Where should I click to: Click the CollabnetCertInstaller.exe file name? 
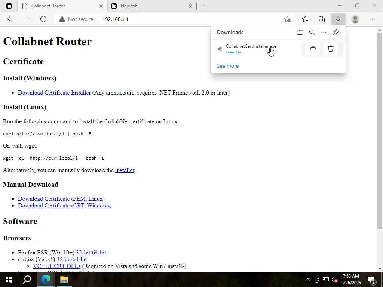251,46
